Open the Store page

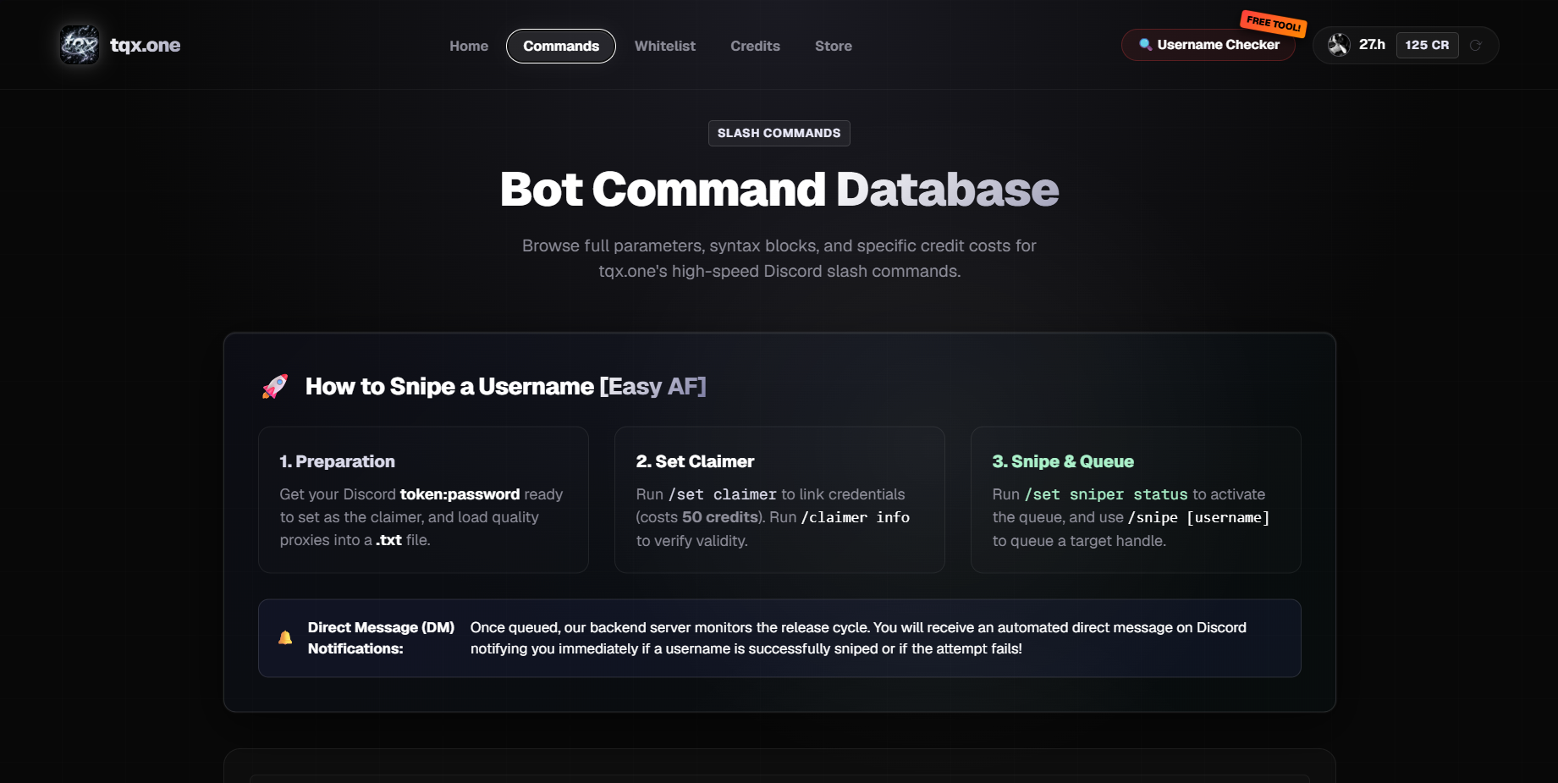[x=834, y=46]
